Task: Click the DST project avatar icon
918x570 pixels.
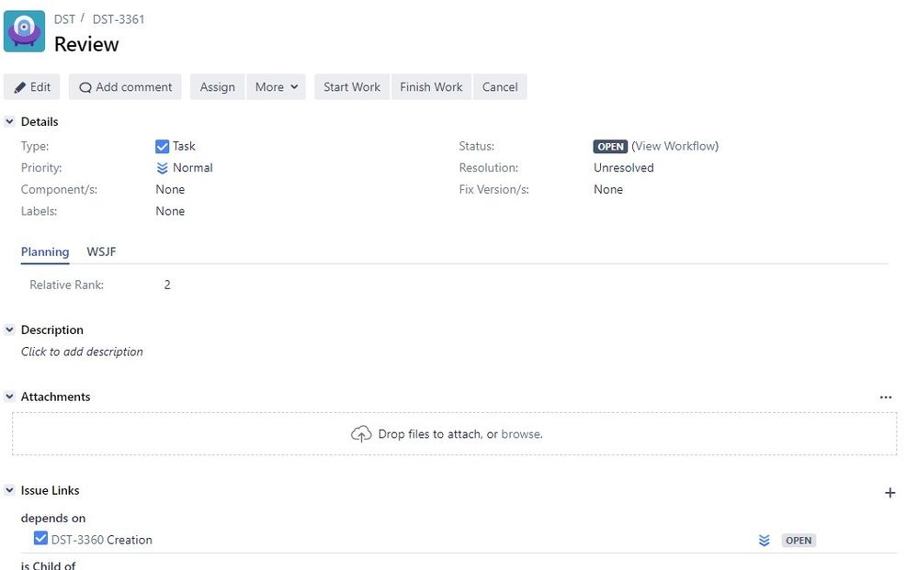Action: [x=24, y=31]
